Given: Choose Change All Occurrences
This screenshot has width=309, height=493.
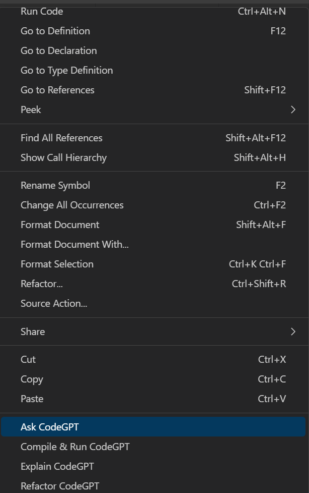Looking at the screenshot, I should coord(72,205).
